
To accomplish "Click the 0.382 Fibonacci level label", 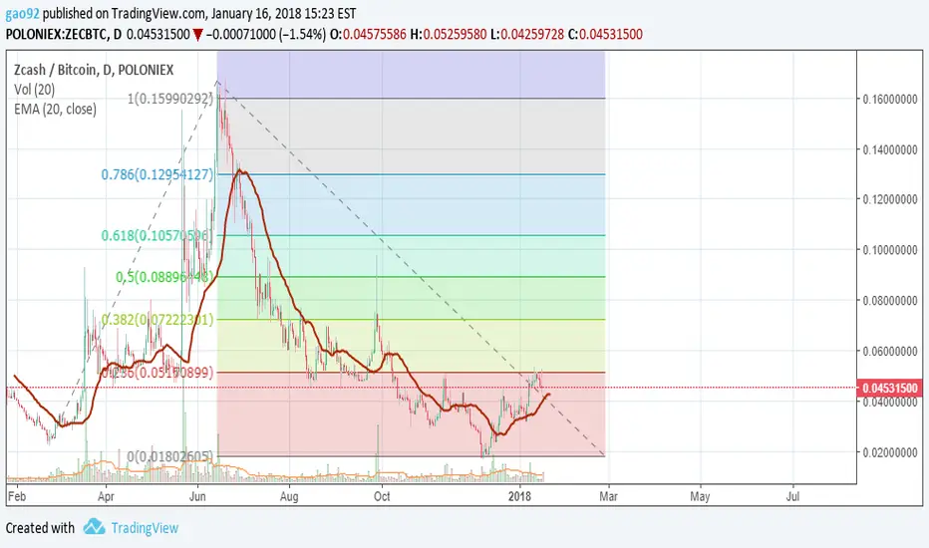I will [157, 320].
